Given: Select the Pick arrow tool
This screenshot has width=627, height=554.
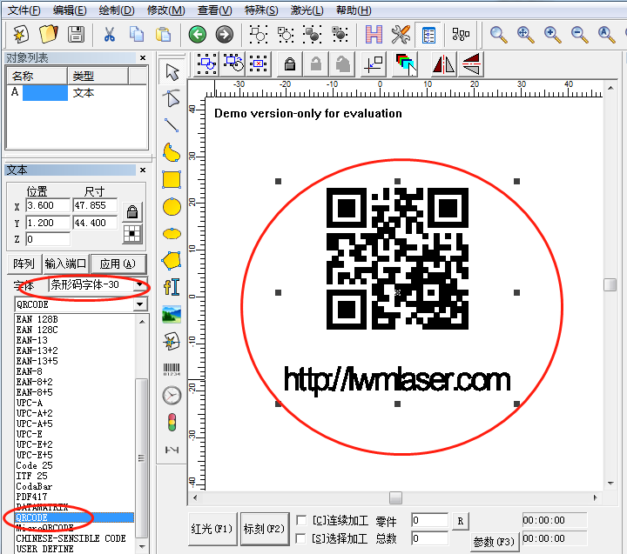Looking at the screenshot, I should pyautogui.click(x=172, y=72).
